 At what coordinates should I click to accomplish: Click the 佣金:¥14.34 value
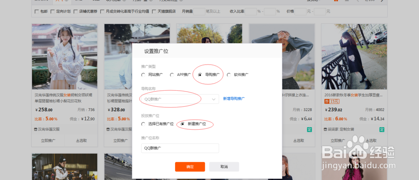372,119
